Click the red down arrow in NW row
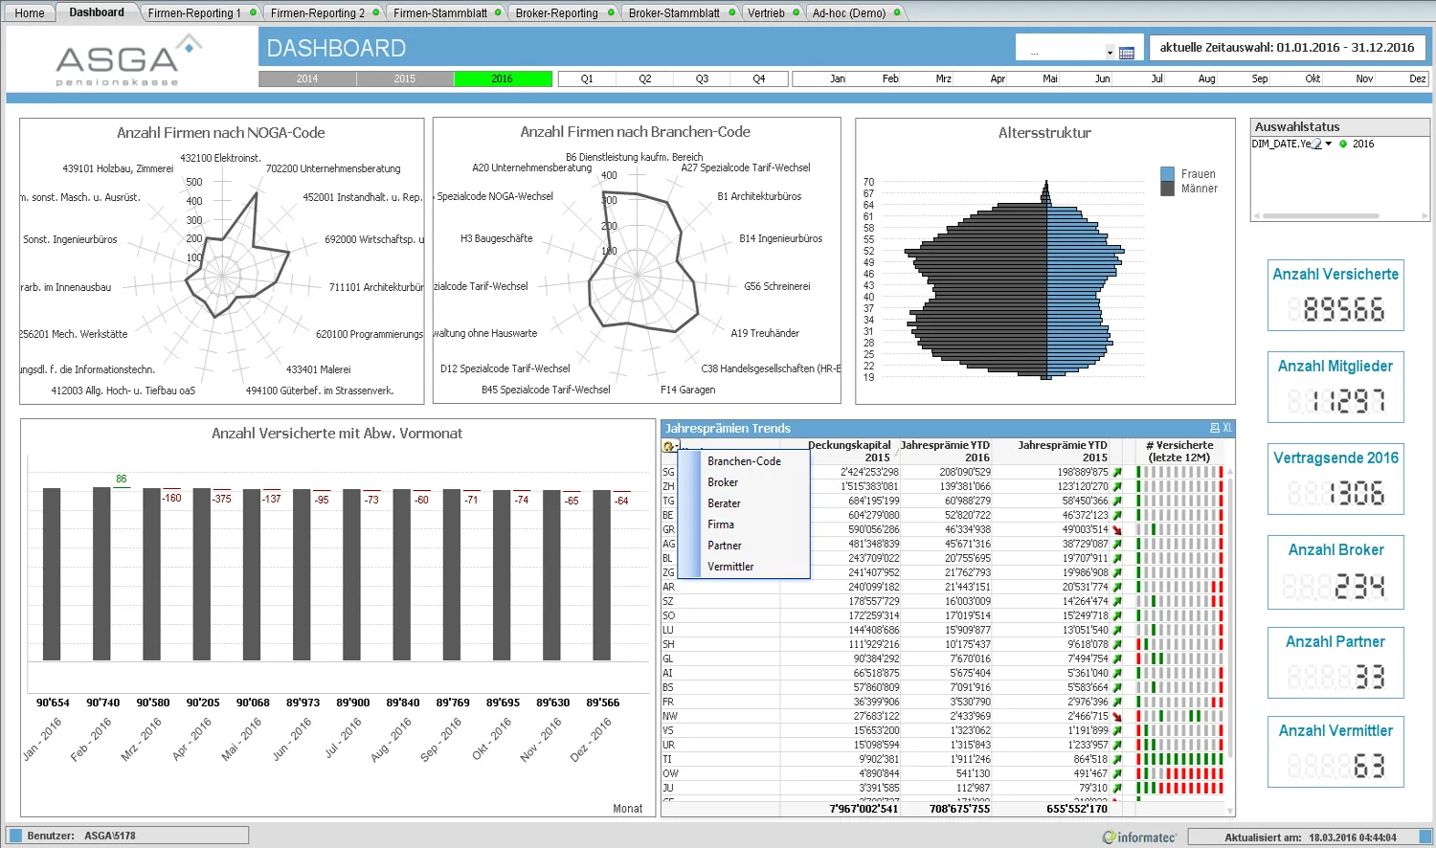Screen dimensions: 1436x848 [1117, 716]
